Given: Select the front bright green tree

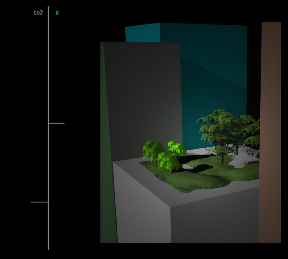Looking at the screenshot, I should 168,161.
